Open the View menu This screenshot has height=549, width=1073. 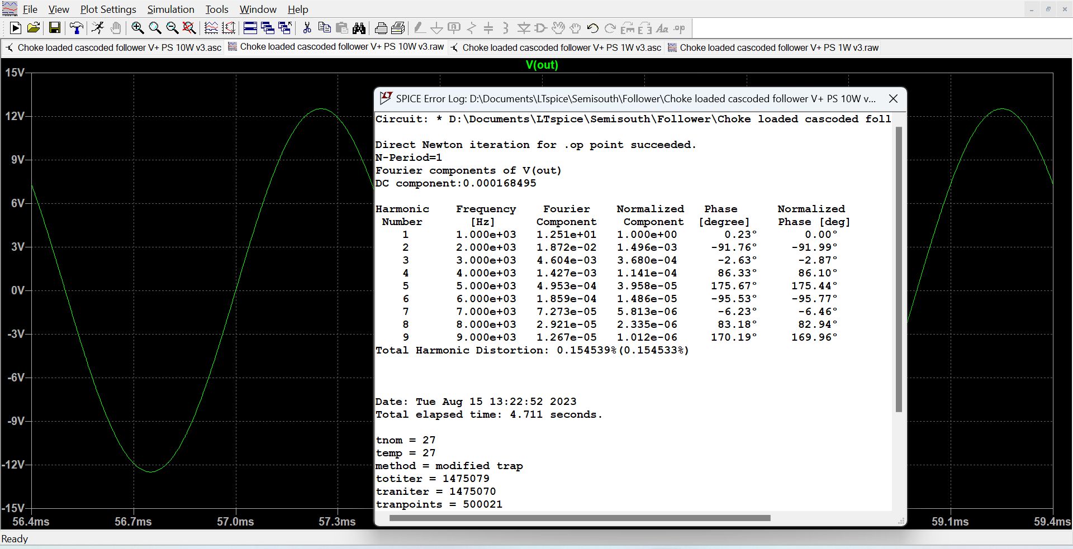pyautogui.click(x=59, y=9)
